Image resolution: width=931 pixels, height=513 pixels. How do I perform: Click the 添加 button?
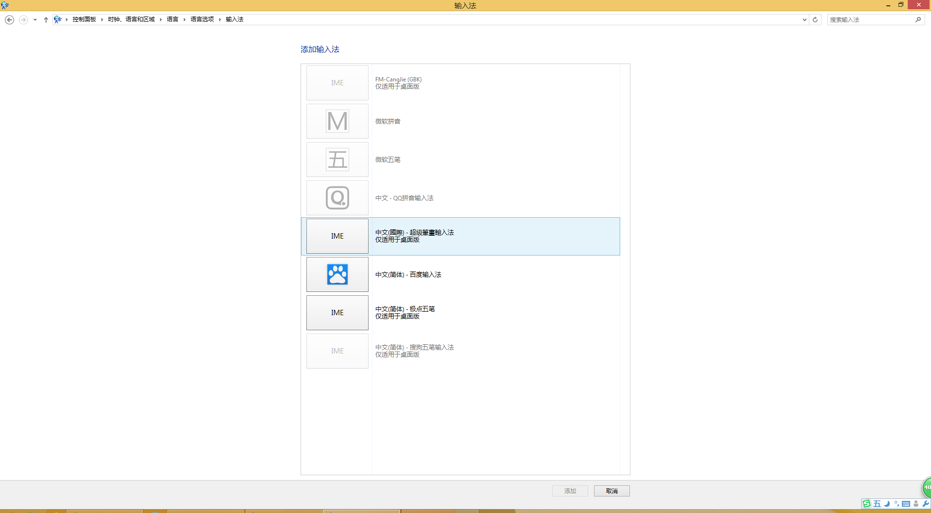click(x=570, y=491)
